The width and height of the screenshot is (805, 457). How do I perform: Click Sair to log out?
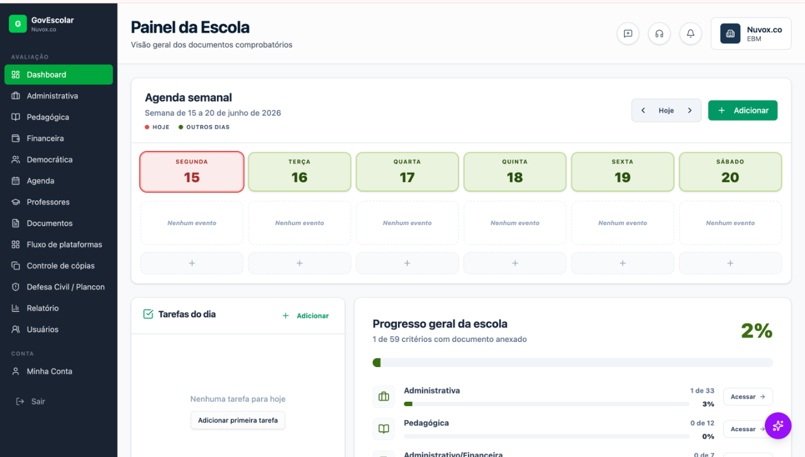(31, 402)
